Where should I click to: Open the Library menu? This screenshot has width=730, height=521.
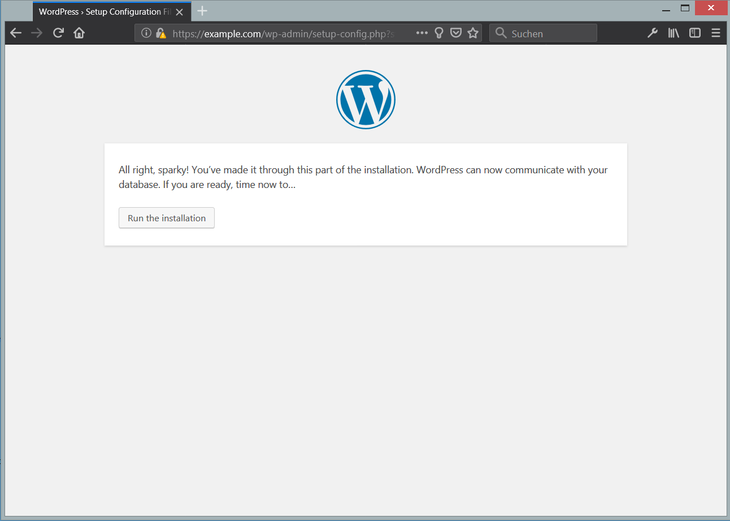pyautogui.click(x=673, y=33)
